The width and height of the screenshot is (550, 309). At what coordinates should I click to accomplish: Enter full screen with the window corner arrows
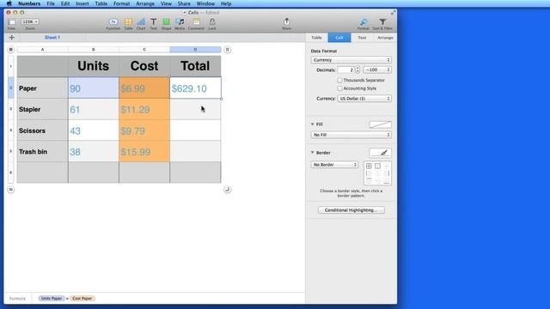[394, 12]
